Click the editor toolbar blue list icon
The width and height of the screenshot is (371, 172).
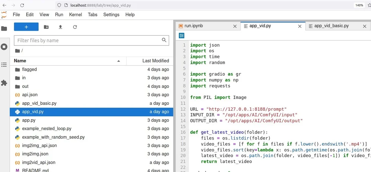click(181, 36)
